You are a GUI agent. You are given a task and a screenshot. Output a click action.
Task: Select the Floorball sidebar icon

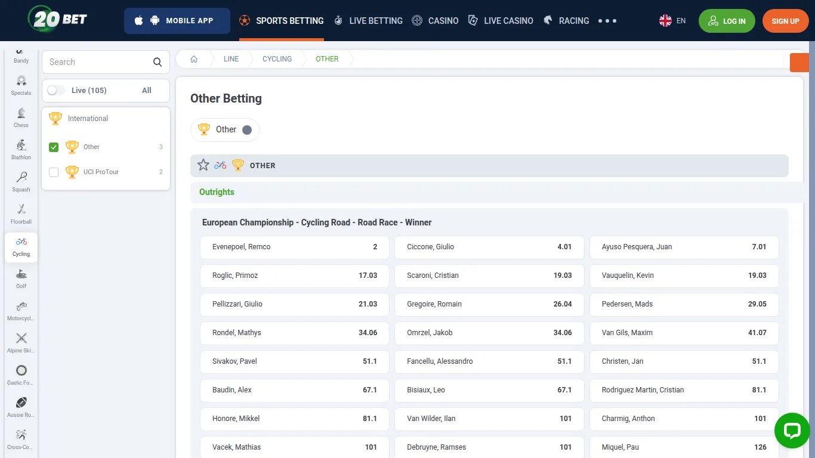coord(21,214)
